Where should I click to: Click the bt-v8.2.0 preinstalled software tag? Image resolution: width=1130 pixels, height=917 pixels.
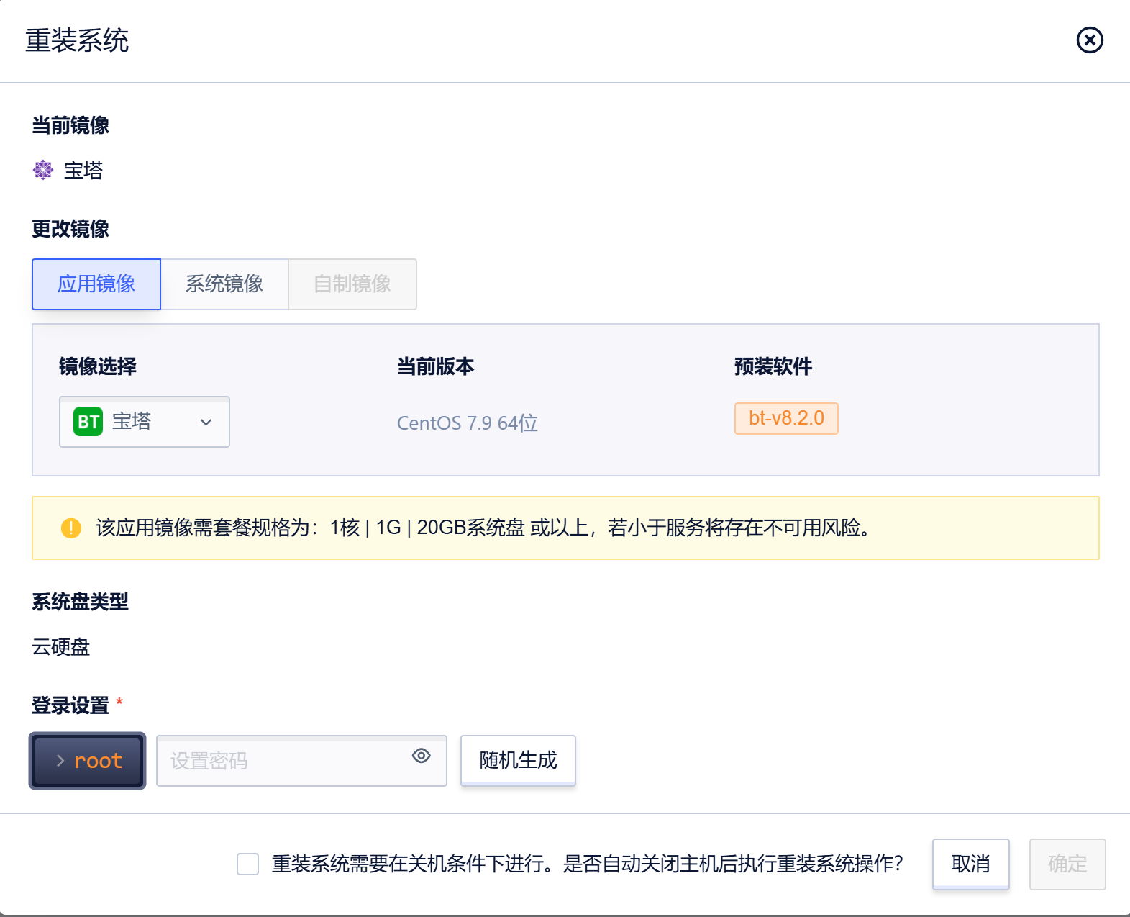[x=786, y=418]
